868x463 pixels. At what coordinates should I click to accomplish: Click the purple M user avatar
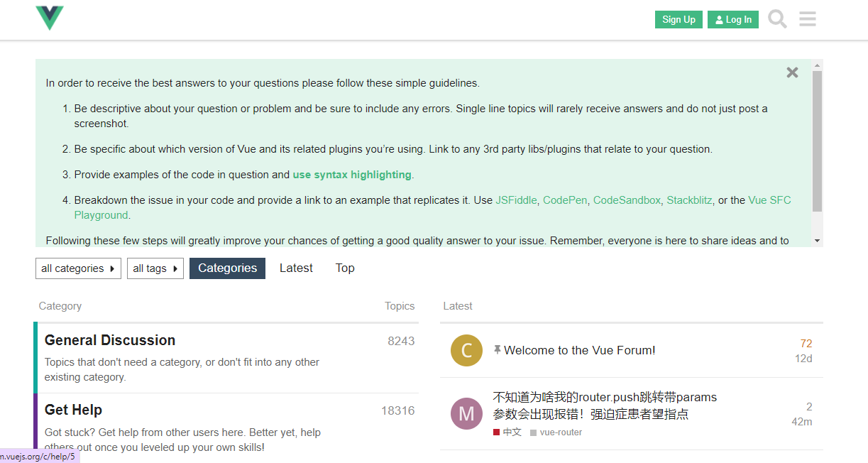click(466, 413)
